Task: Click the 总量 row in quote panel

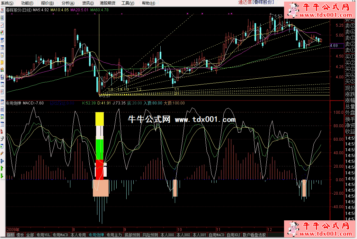Action: [x=350, y=106]
